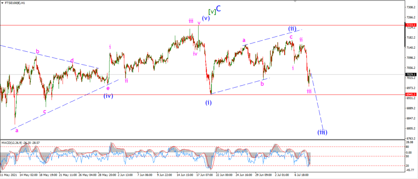Screen dimensions: 418x179
Task: Select the blue (i) wave label
Action: pos(209,103)
